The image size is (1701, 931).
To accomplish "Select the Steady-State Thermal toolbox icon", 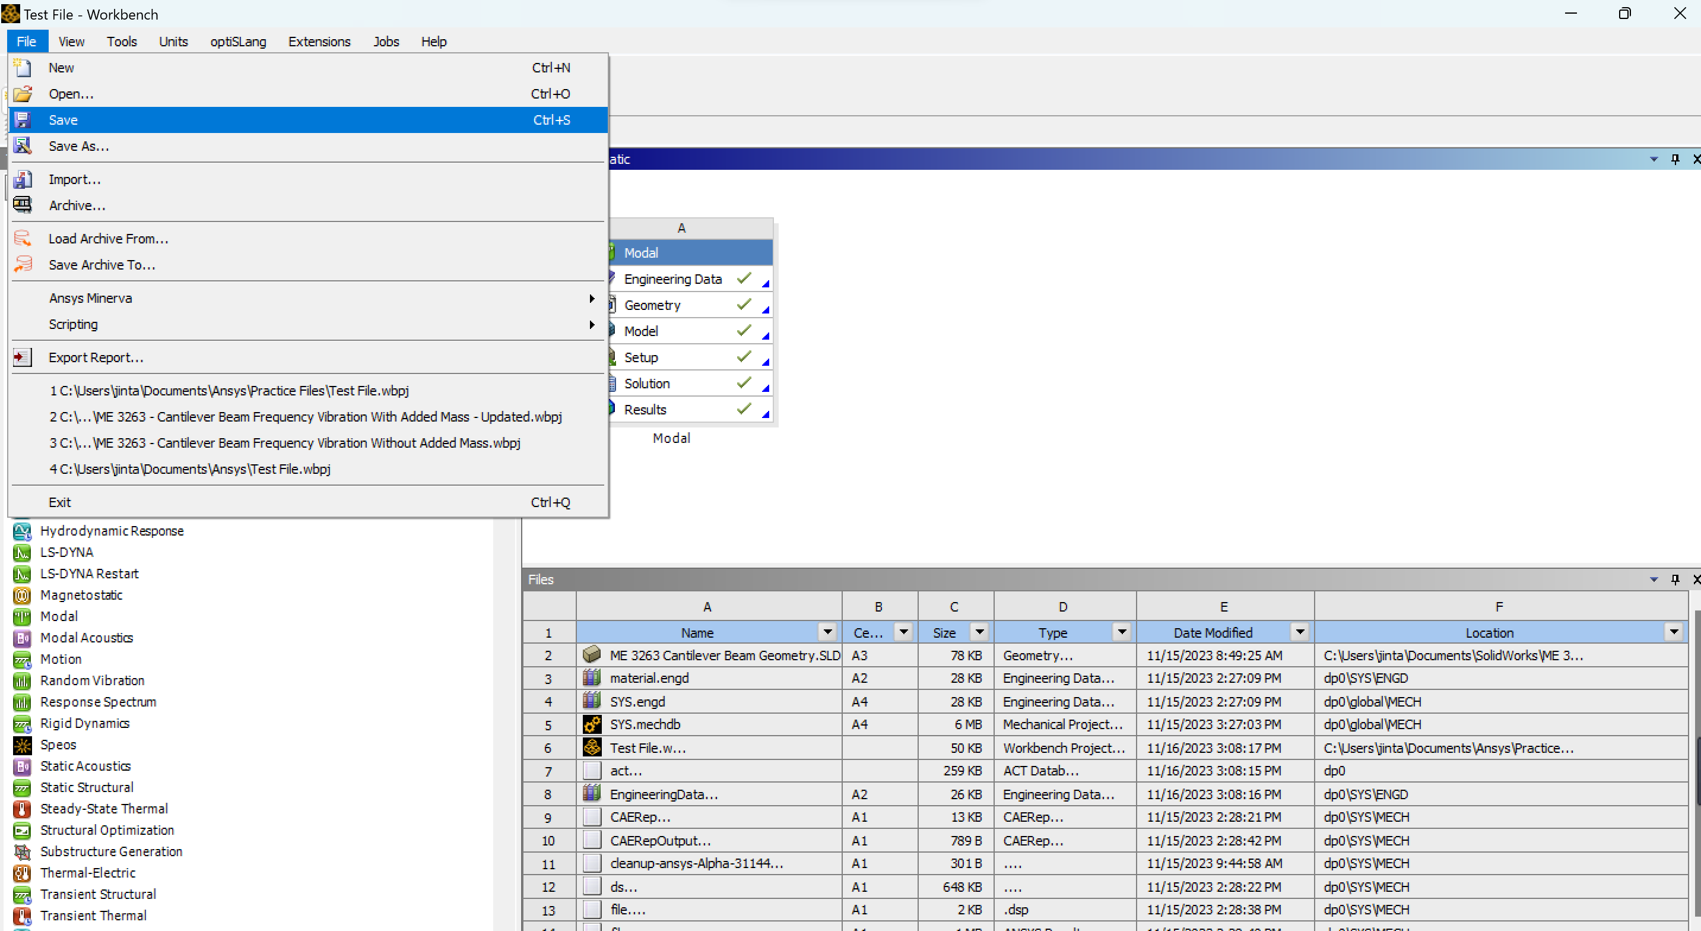I will (22, 809).
